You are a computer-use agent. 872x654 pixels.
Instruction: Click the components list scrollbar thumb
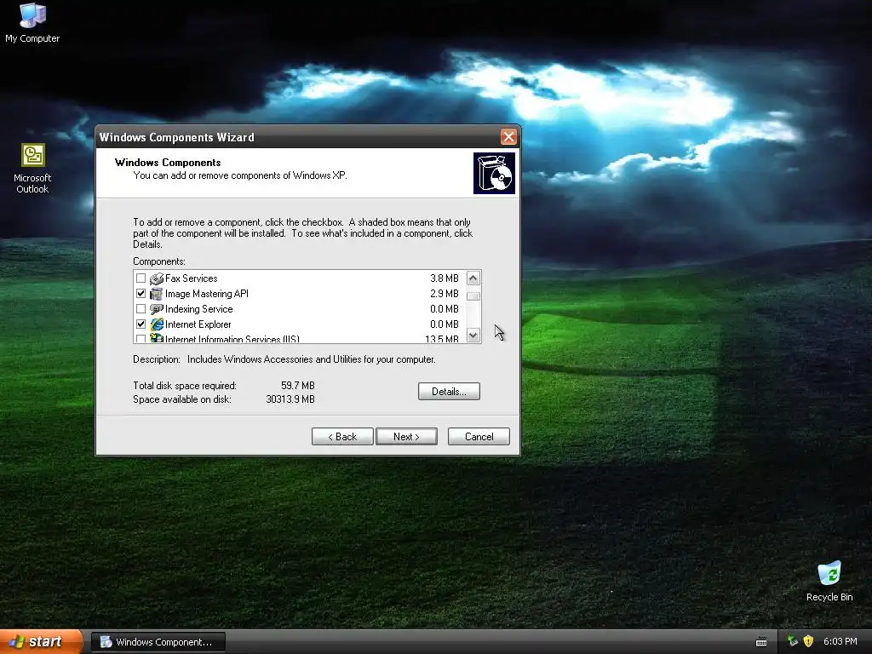473,295
